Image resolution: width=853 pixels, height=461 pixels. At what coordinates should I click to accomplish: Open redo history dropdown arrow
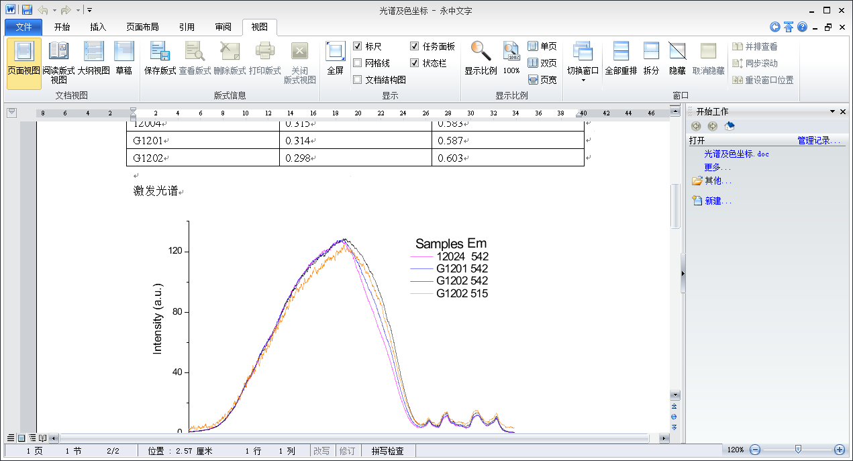(79, 10)
